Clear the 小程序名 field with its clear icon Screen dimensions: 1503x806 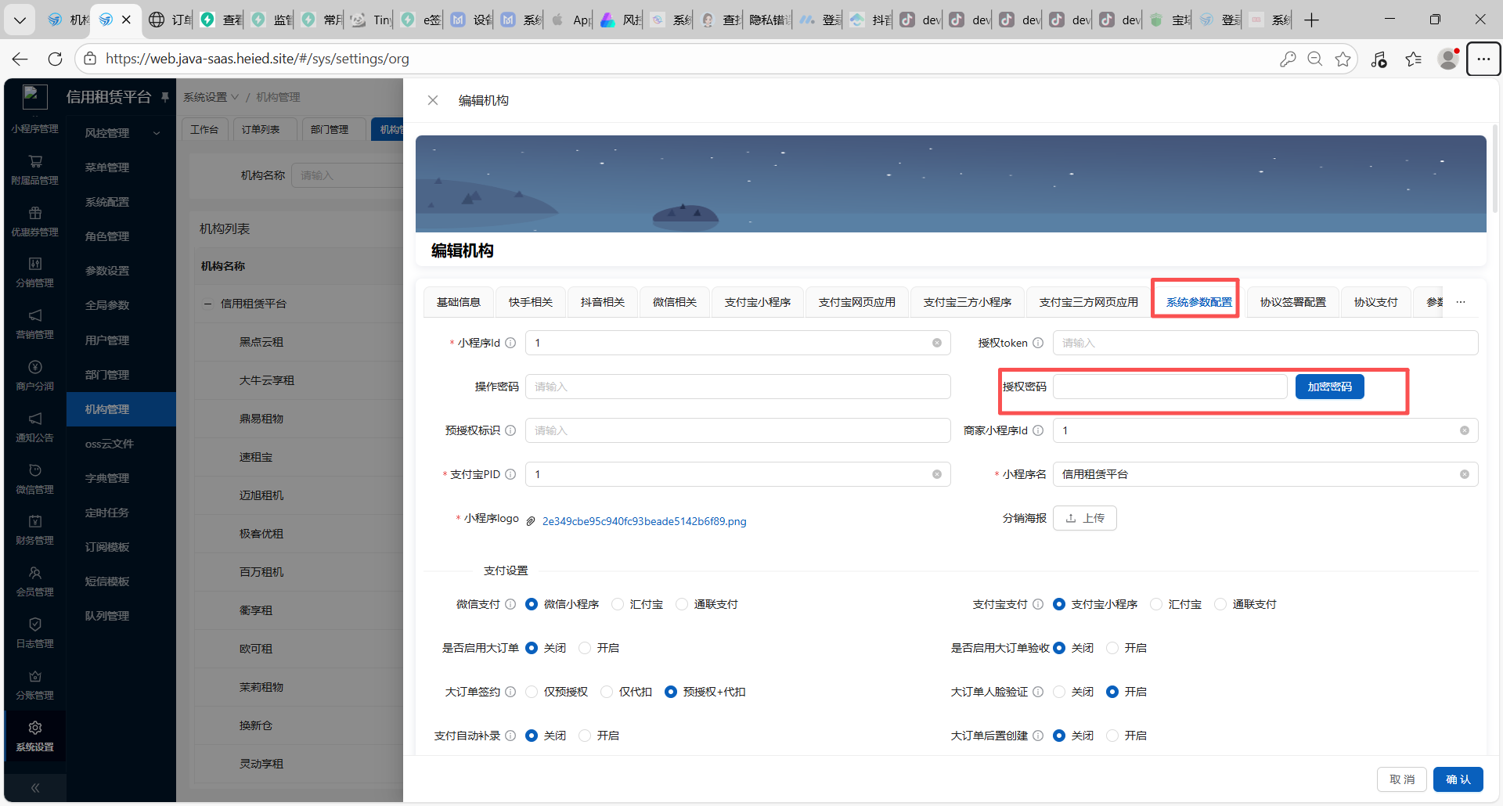coord(1464,474)
